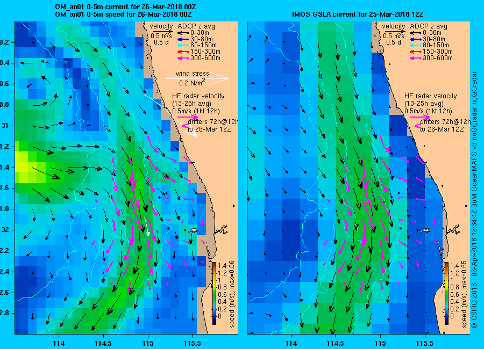Click 'drifters 72h@12h' label in OM_an01 map
Image resolution: width=484 pixels, height=349 pixels.
[x=213, y=122]
